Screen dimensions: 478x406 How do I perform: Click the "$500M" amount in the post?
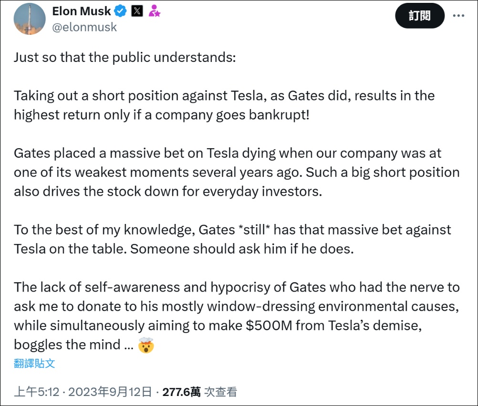click(269, 325)
